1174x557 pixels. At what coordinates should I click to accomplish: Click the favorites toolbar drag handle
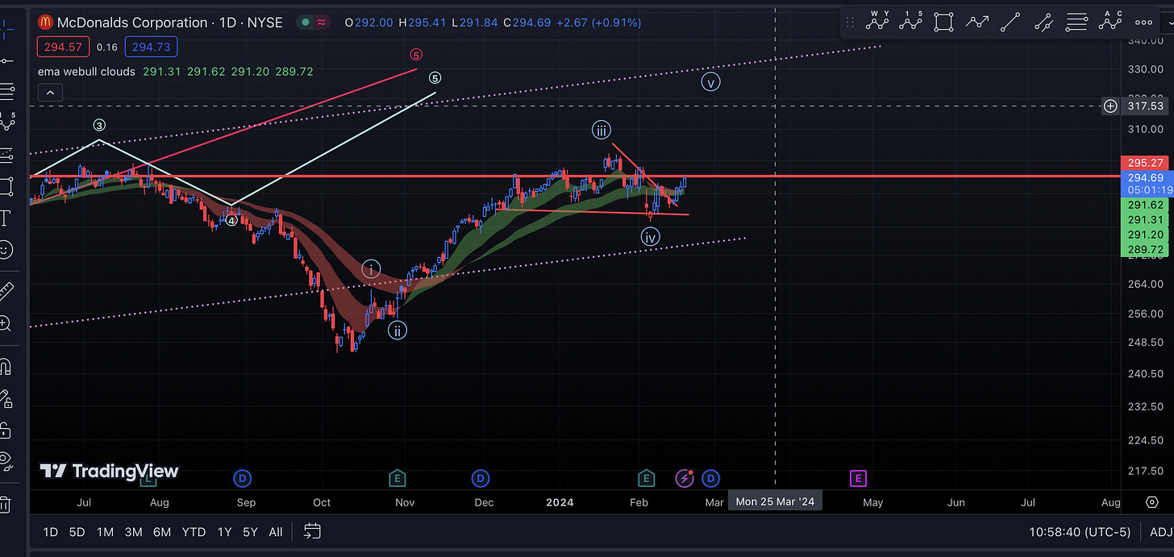pos(849,22)
